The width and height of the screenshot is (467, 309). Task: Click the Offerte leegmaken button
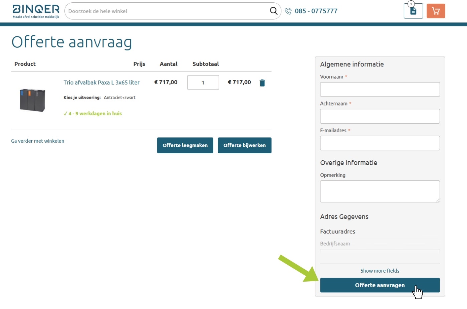185,145
